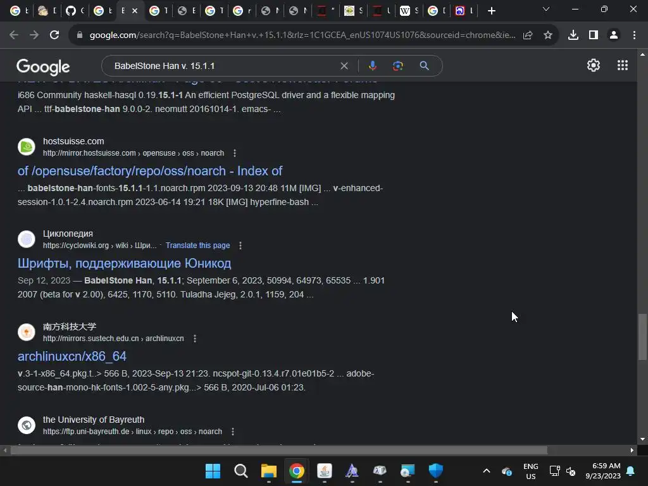Toggle the Chrome side panel
The width and height of the screenshot is (648, 486).
pos(594,35)
